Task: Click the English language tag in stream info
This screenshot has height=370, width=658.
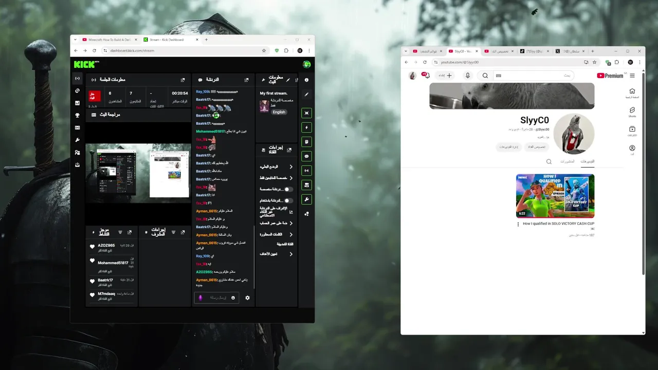Action: tap(279, 112)
